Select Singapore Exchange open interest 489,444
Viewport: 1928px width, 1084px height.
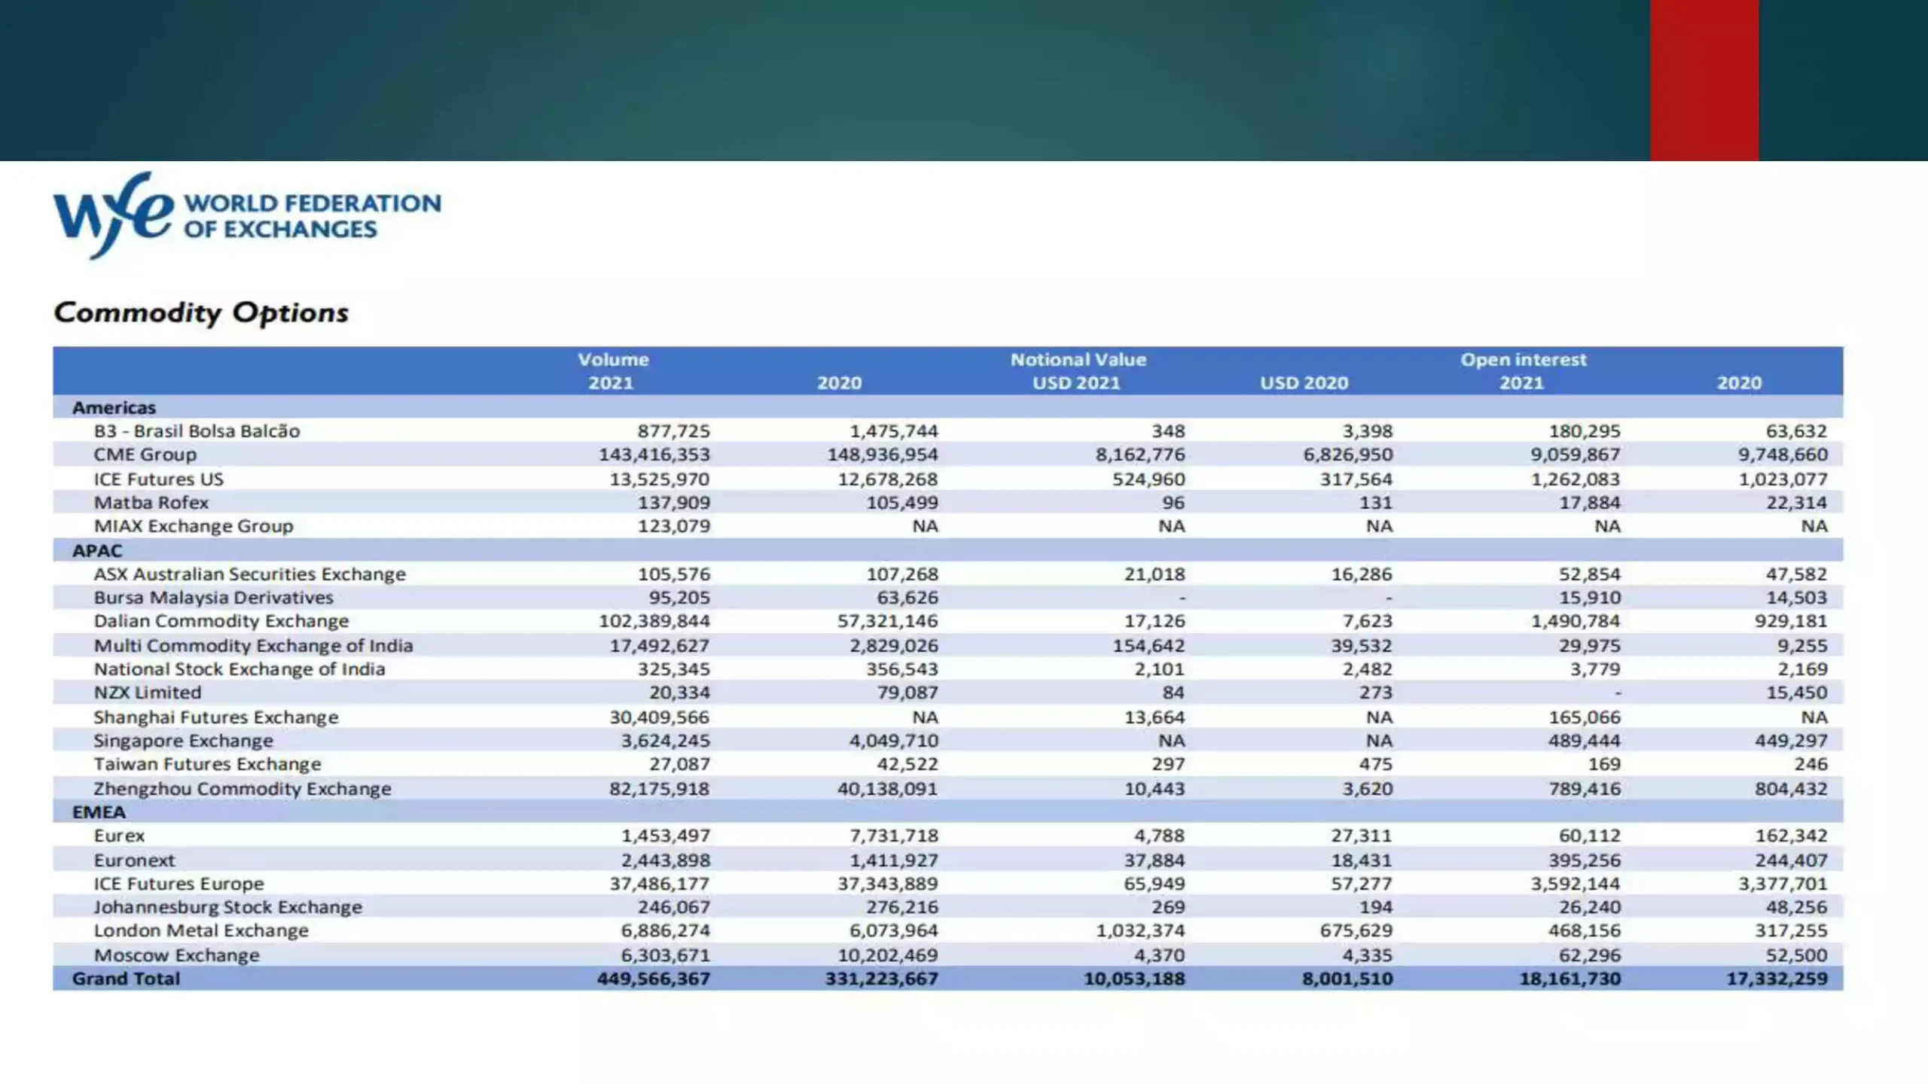(x=1584, y=741)
